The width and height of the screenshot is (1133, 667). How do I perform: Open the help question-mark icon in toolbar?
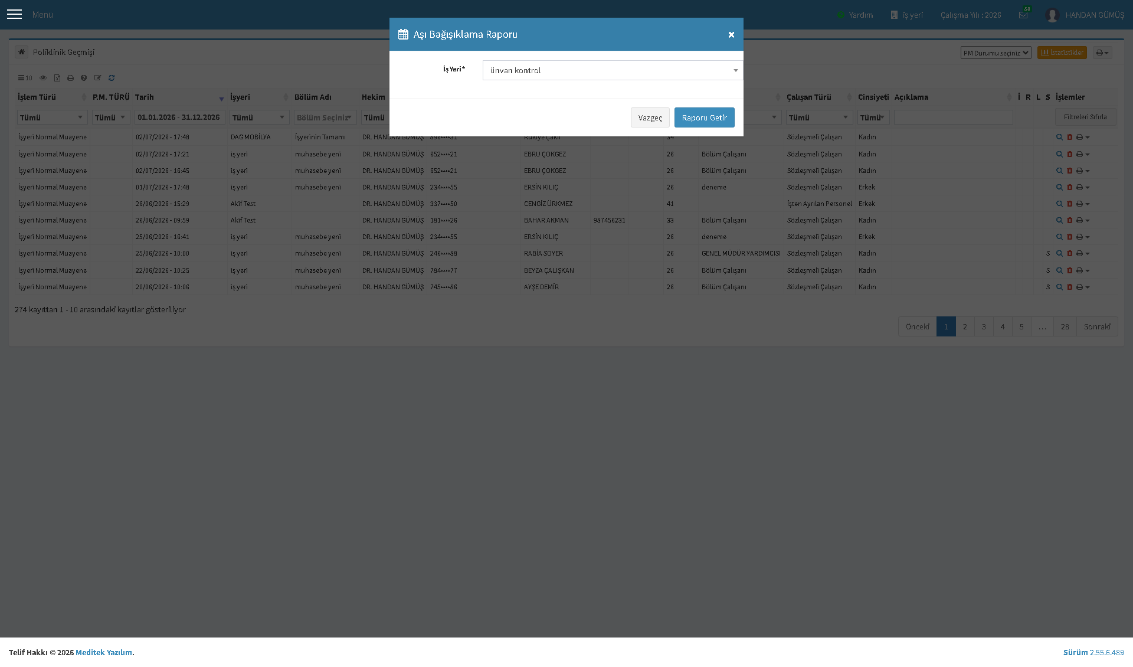tap(84, 78)
